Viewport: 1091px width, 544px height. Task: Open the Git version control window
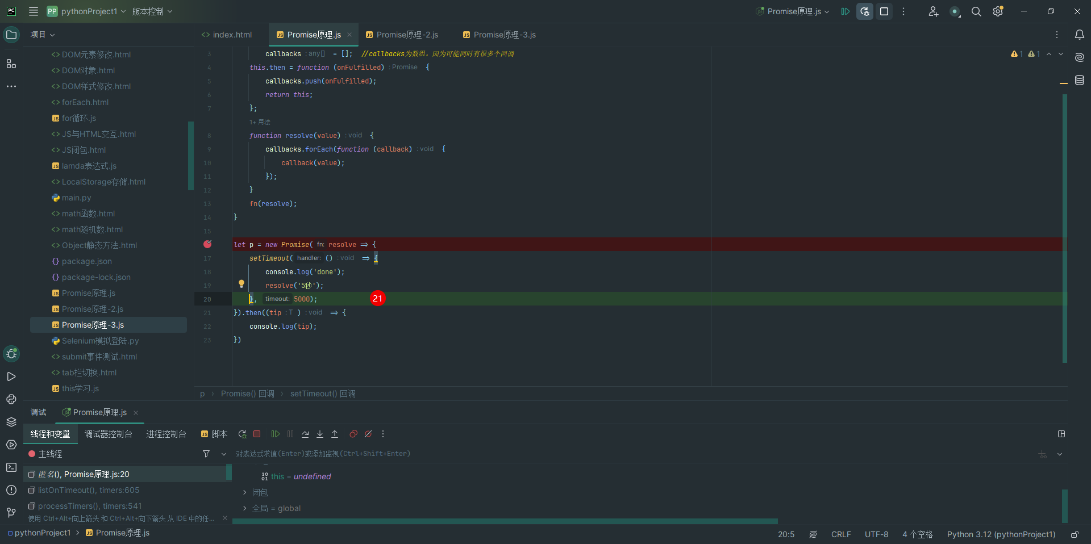tap(11, 513)
